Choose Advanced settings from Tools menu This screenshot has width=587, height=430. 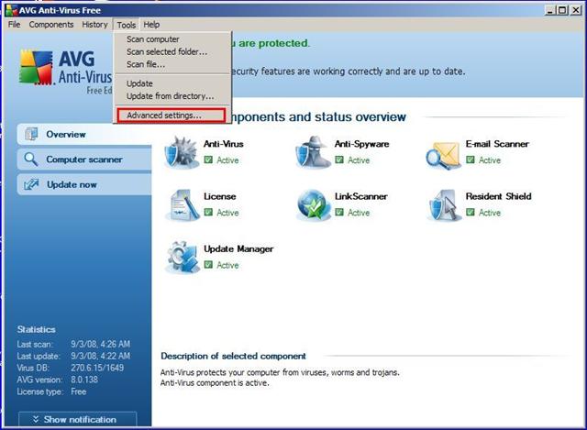163,116
